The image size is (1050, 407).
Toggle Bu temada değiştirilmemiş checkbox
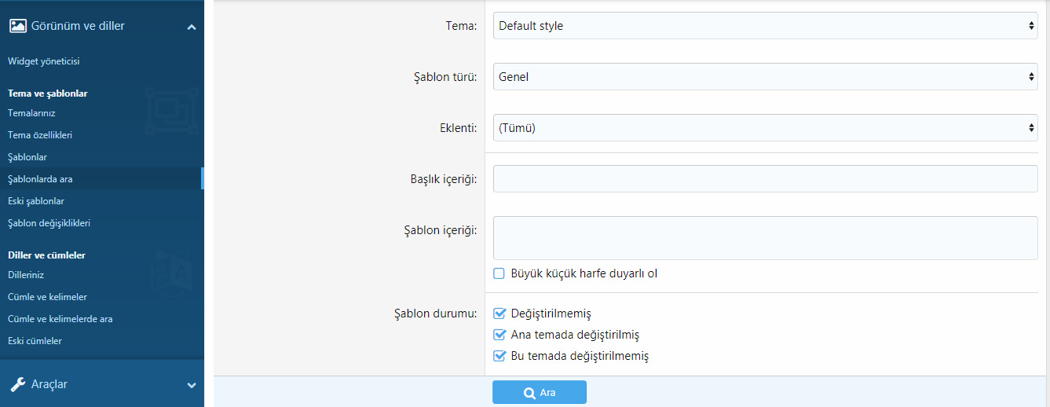click(x=499, y=356)
